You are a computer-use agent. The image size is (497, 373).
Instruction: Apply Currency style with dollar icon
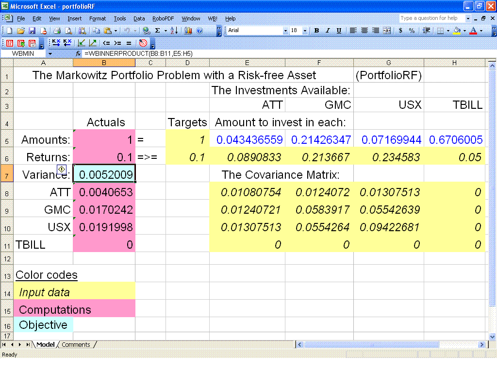point(400,31)
